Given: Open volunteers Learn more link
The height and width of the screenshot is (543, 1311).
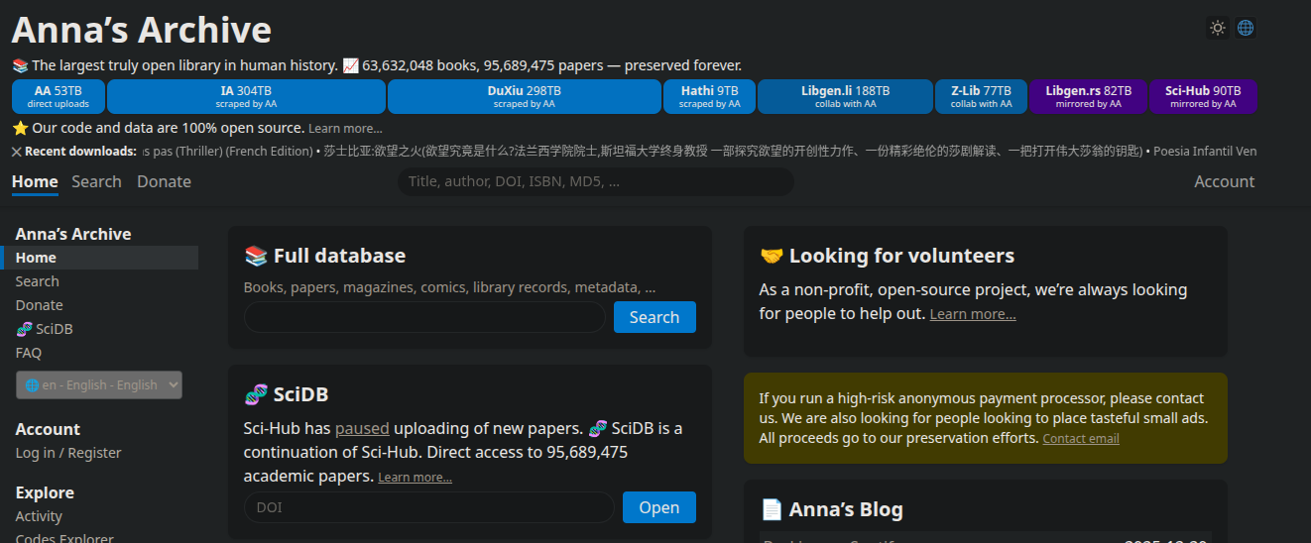Looking at the screenshot, I should point(973,314).
